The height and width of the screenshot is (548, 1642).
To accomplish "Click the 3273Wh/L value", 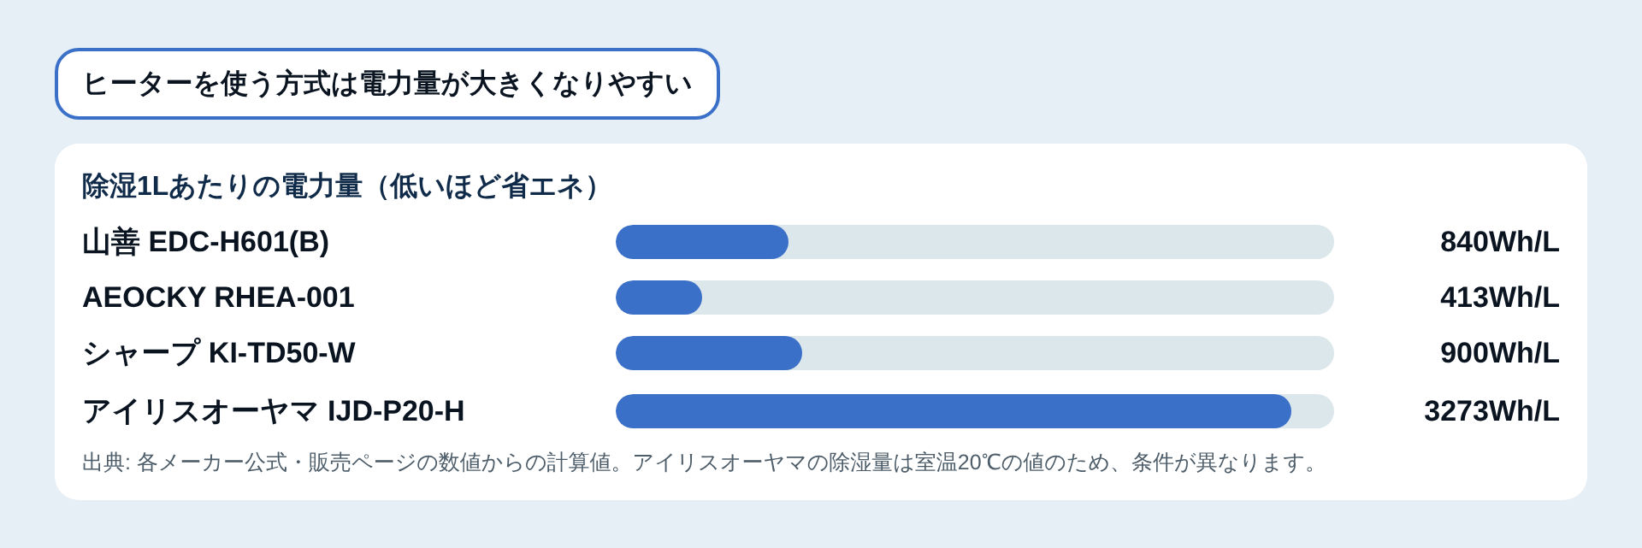I will pos(1491,411).
